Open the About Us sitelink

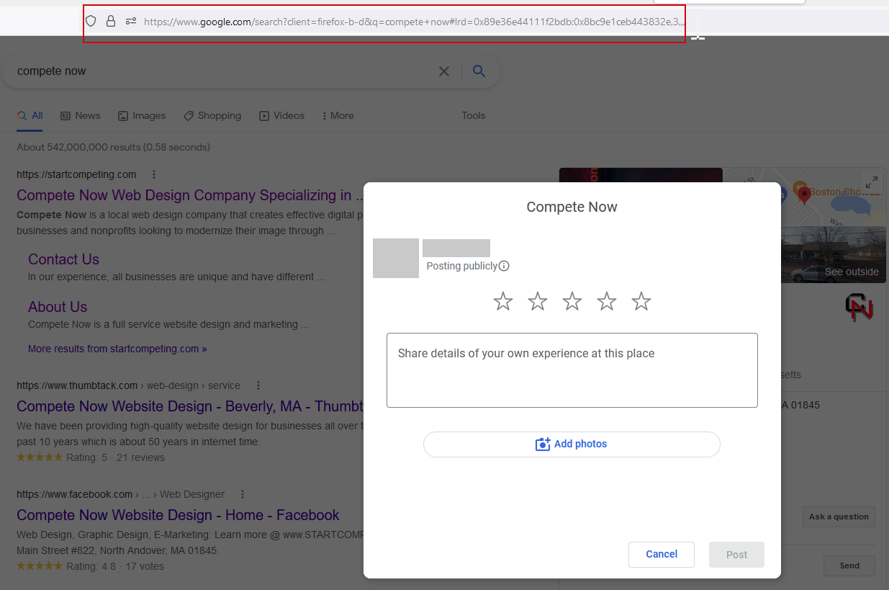[x=58, y=307]
